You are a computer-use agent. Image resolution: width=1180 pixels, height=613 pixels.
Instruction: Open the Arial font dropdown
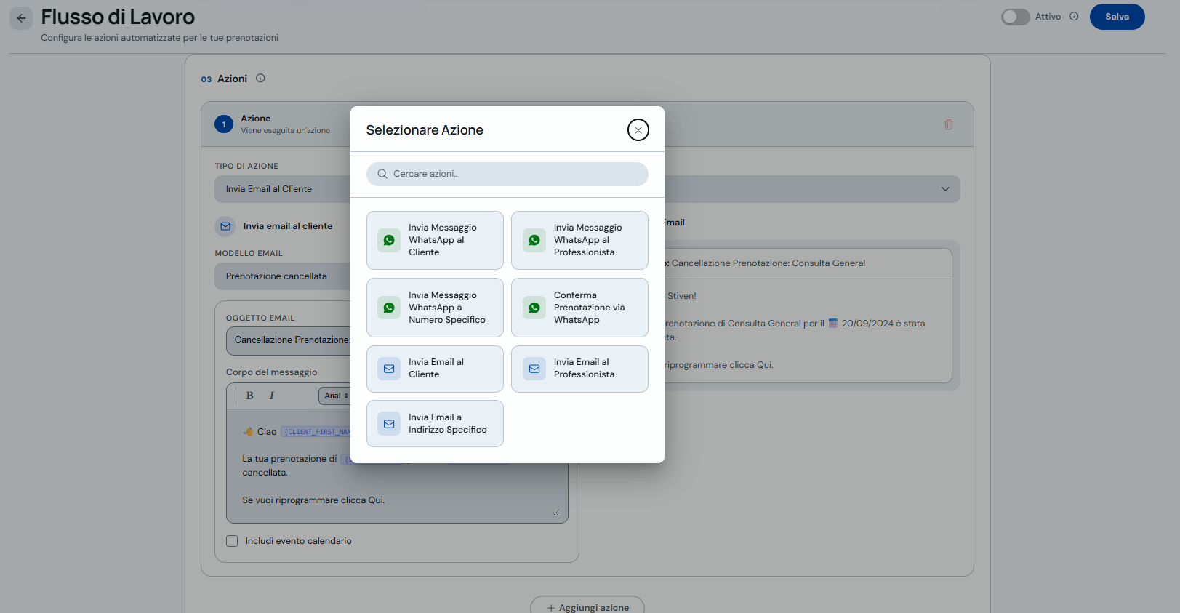335,396
